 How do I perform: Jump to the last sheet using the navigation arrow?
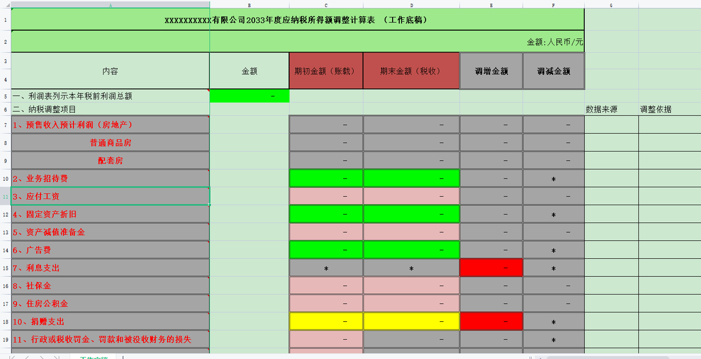pyautogui.click(x=57, y=356)
